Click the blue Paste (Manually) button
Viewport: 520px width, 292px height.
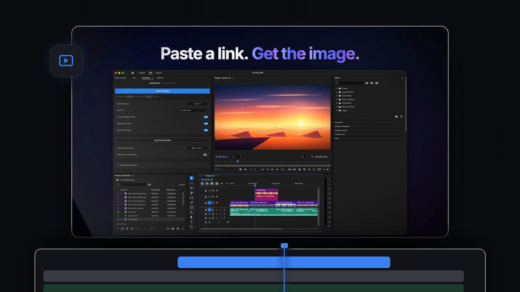coord(162,91)
